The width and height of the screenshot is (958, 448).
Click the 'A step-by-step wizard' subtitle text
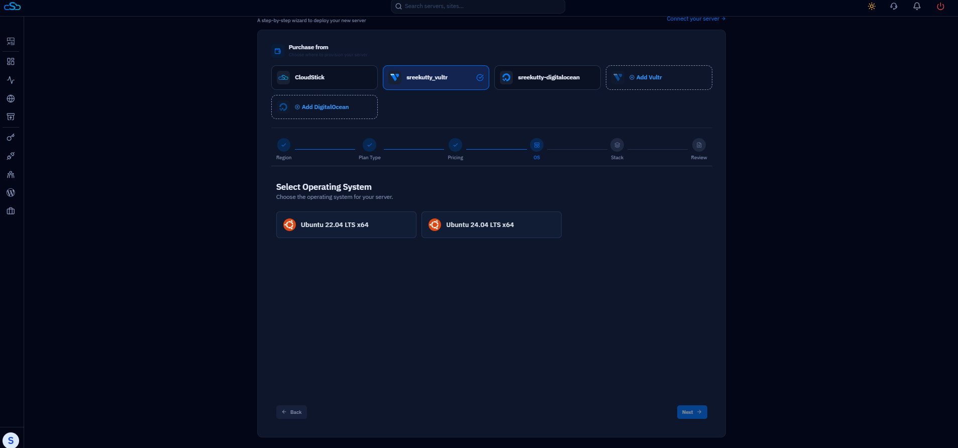311,21
